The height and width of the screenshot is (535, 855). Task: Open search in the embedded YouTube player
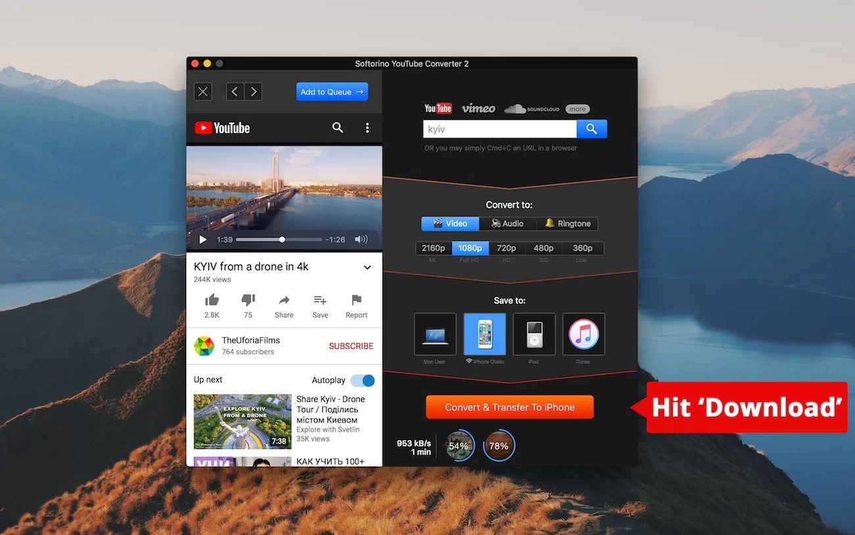click(337, 128)
